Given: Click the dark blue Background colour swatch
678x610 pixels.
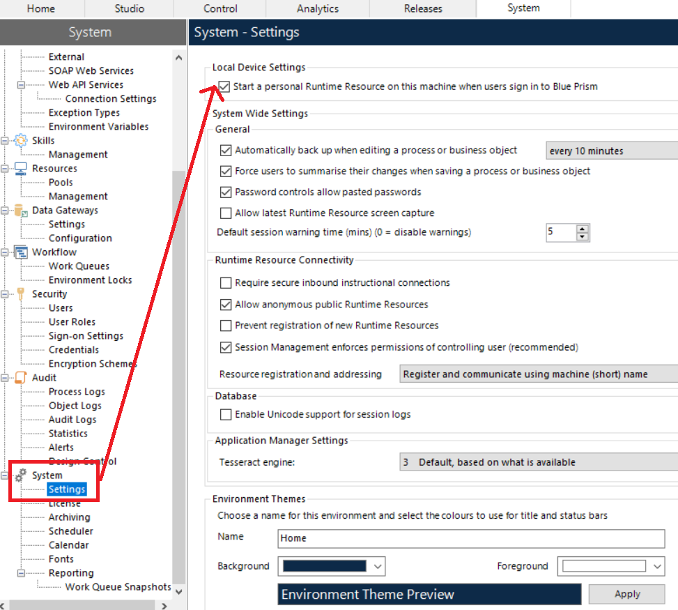Looking at the screenshot, I should pyautogui.click(x=324, y=566).
